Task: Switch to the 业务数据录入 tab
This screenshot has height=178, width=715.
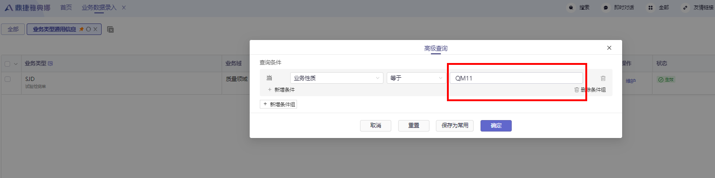Action: (x=99, y=8)
